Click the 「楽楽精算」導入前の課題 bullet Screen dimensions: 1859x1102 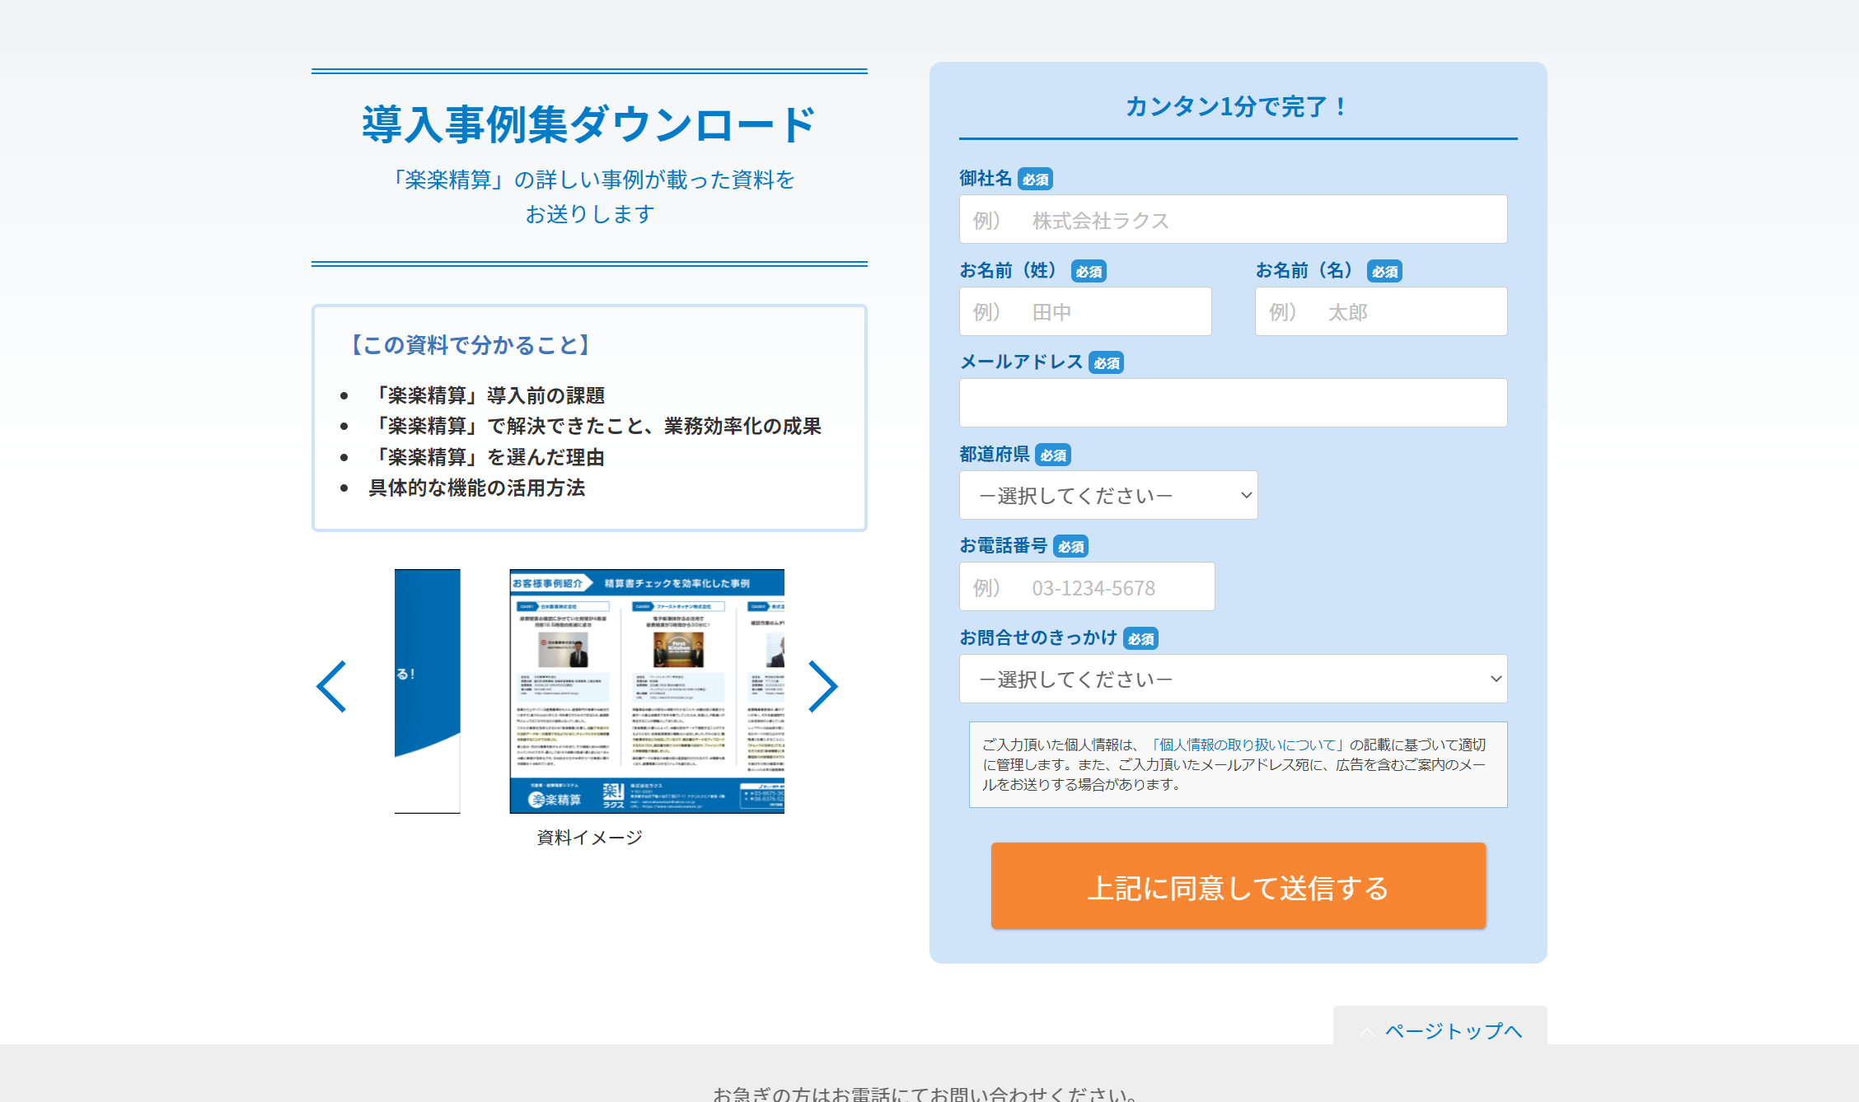pos(487,395)
